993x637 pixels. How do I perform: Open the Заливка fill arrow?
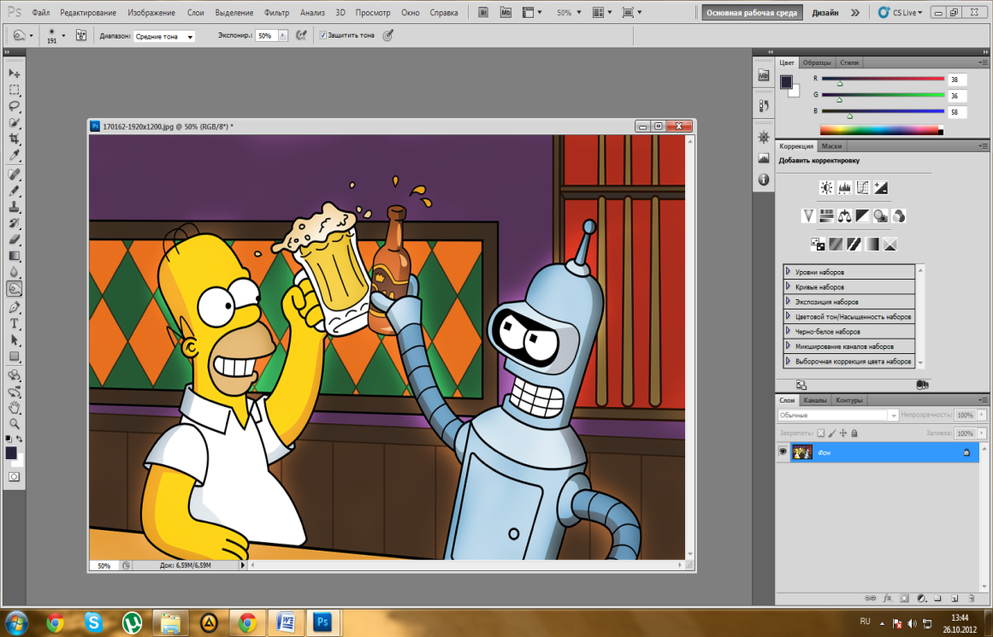[x=982, y=434]
